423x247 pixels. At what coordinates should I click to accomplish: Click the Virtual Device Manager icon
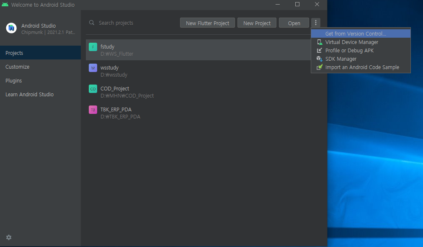[x=320, y=42]
